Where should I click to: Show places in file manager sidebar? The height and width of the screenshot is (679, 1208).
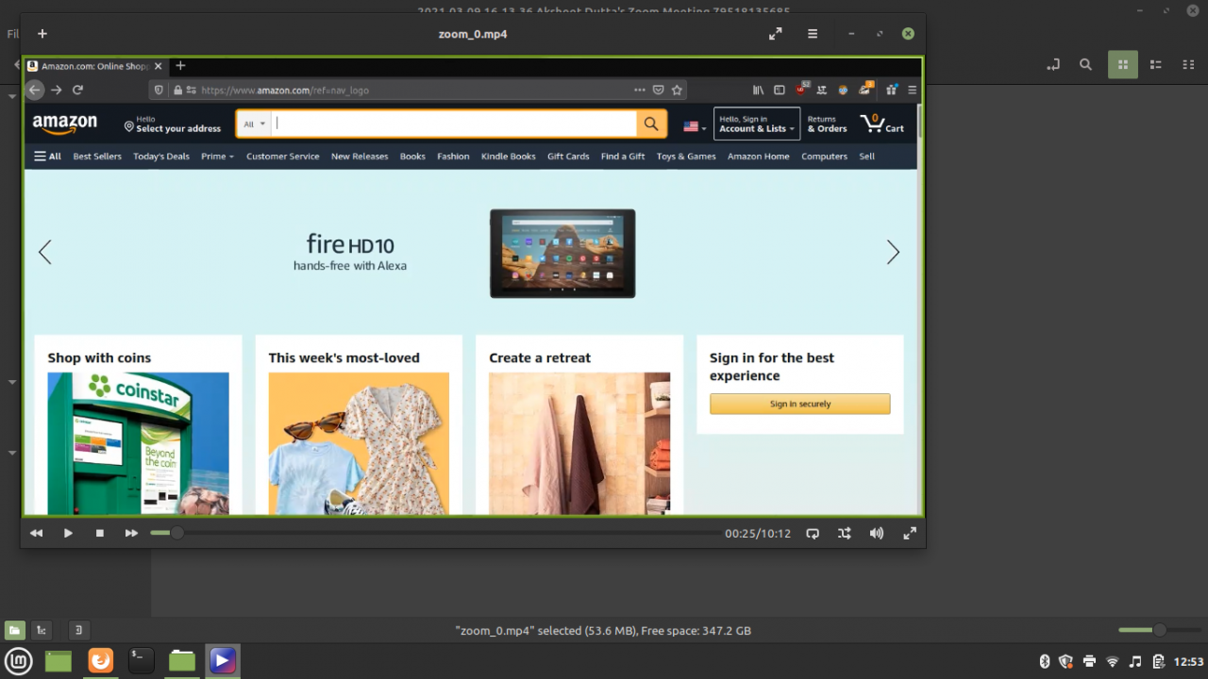click(x=15, y=630)
